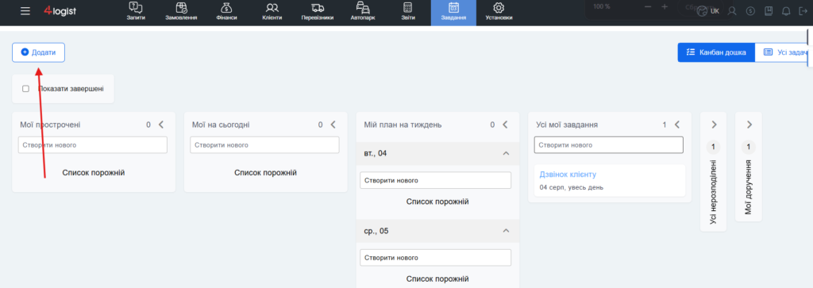Open the Установки settings section
Image resolution: width=813 pixels, height=288 pixels.
point(499,11)
